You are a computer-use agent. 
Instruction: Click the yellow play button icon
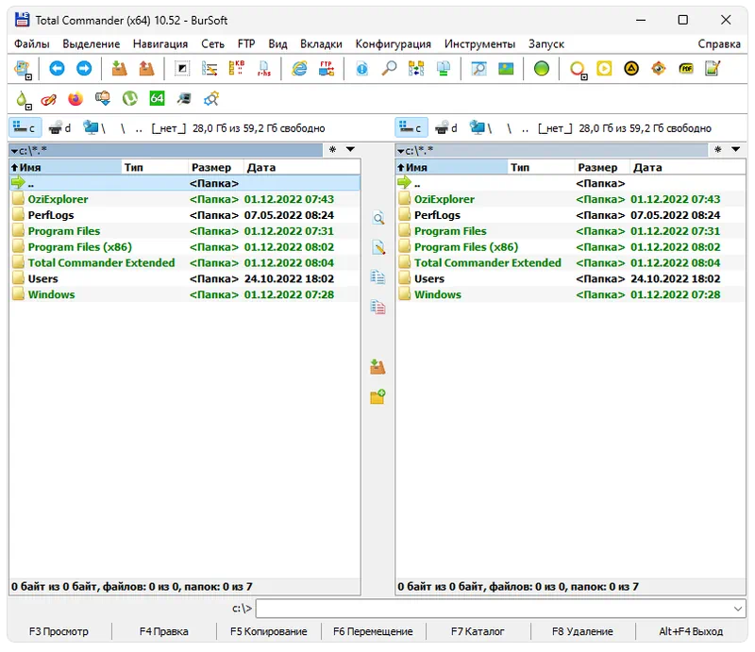(x=604, y=68)
